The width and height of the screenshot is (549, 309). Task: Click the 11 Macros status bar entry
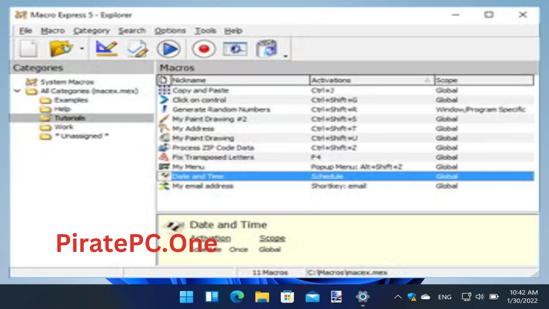click(x=270, y=273)
